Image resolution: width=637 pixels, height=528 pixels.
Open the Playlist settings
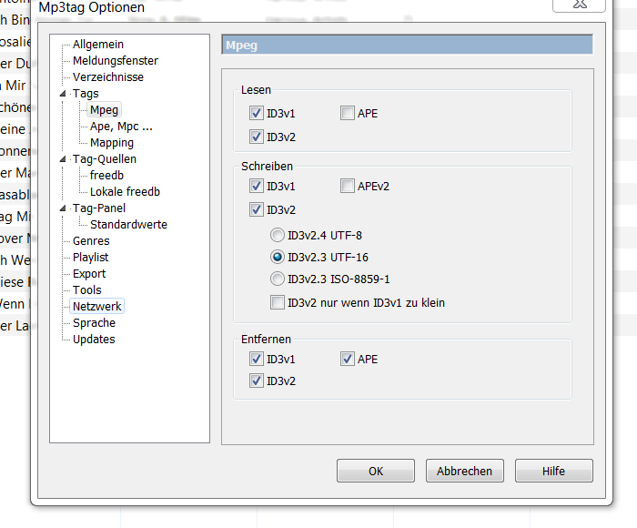click(x=91, y=258)
